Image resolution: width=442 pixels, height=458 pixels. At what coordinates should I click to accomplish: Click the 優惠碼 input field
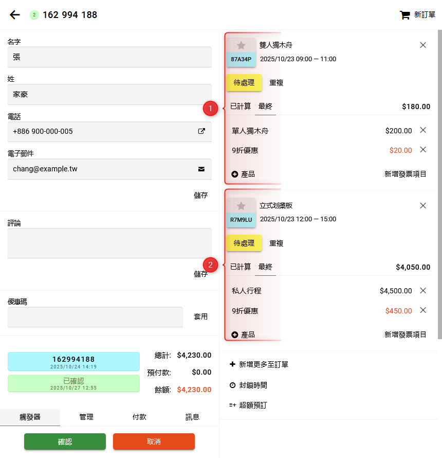(x=95, y=317)
